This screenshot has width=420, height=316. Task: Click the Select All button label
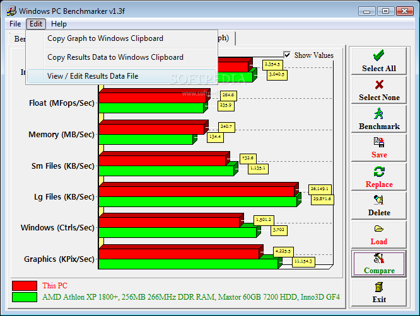point(379,69)
